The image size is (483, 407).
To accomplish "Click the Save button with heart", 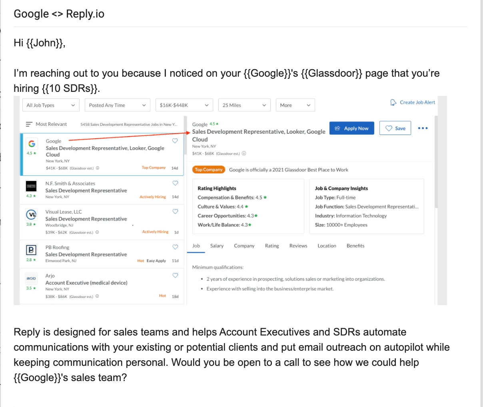I will (x=395, y=128).
